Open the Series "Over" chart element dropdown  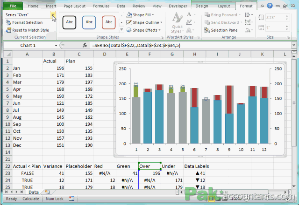[53, 14]
